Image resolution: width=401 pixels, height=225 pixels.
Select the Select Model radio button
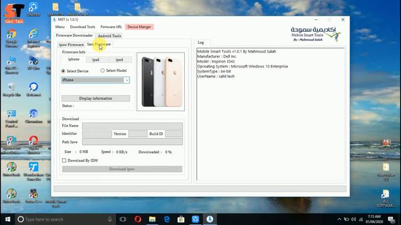point(102,71)
